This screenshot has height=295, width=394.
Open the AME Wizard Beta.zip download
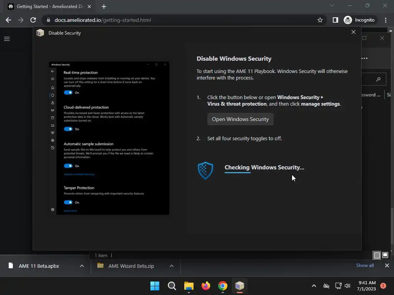tap(131, 266)
